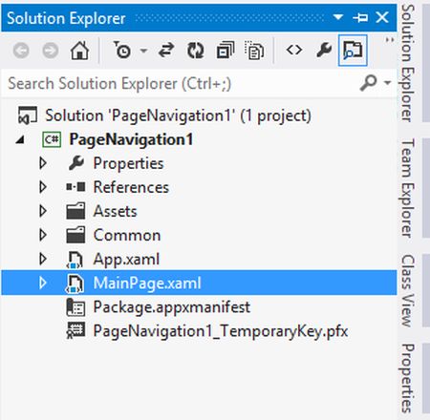Screen dimensions: 430x420
Task: Switch to the Team Explorer side tab
Action: [x=408, y=188]
